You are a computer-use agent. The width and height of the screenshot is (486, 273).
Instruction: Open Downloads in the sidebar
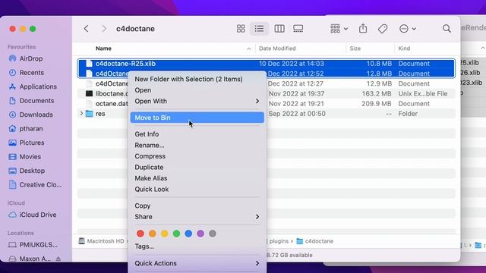point(36,115)
